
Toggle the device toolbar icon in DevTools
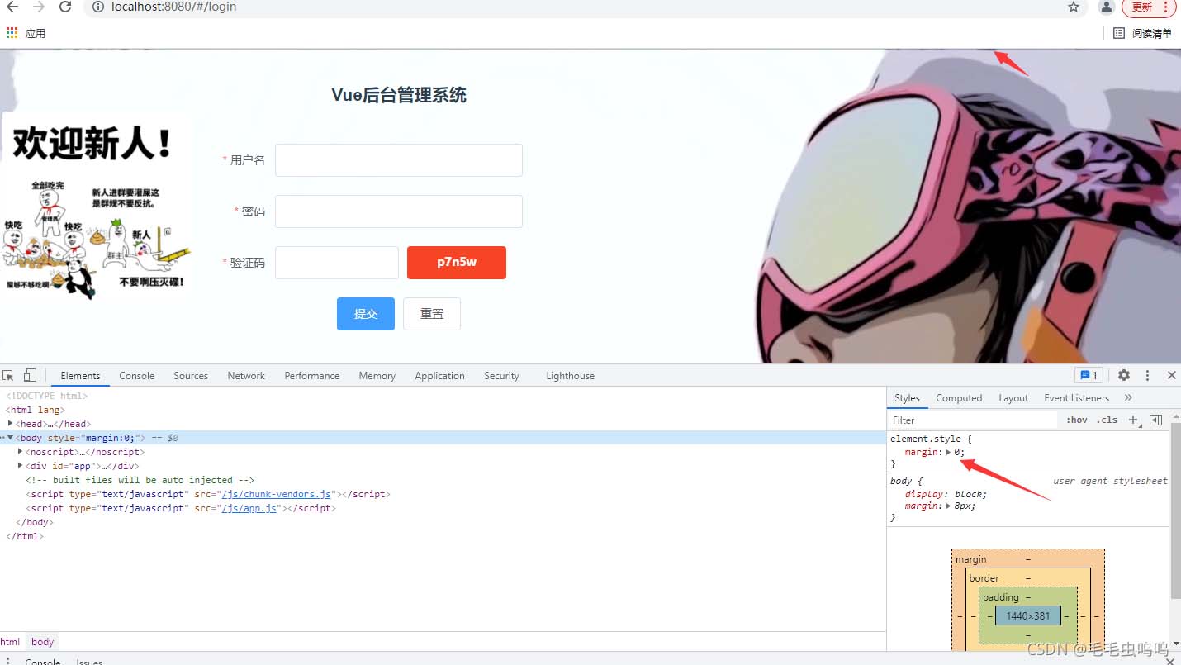click(x=30, y=375)
